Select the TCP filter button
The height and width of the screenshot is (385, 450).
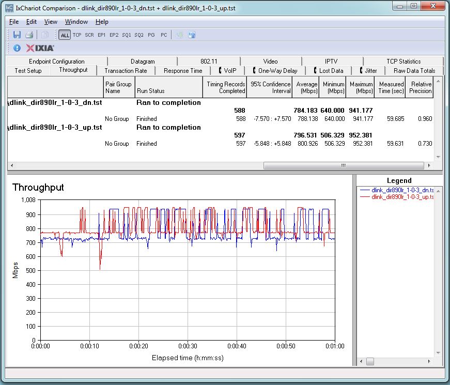77,35
